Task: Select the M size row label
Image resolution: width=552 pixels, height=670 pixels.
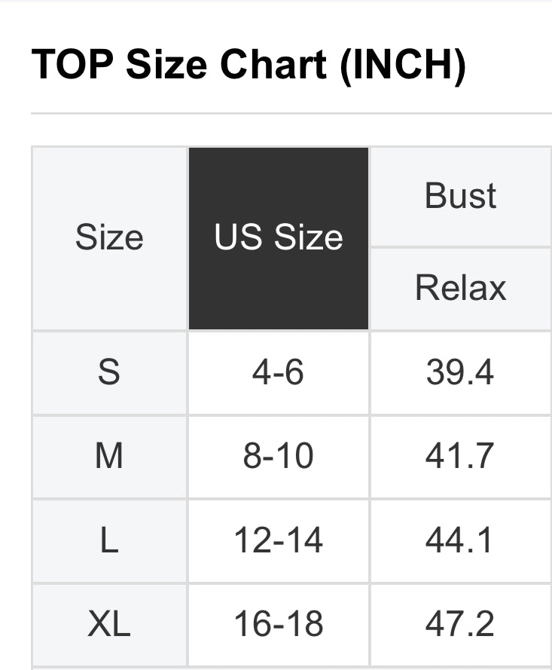Action: point(109,457)
